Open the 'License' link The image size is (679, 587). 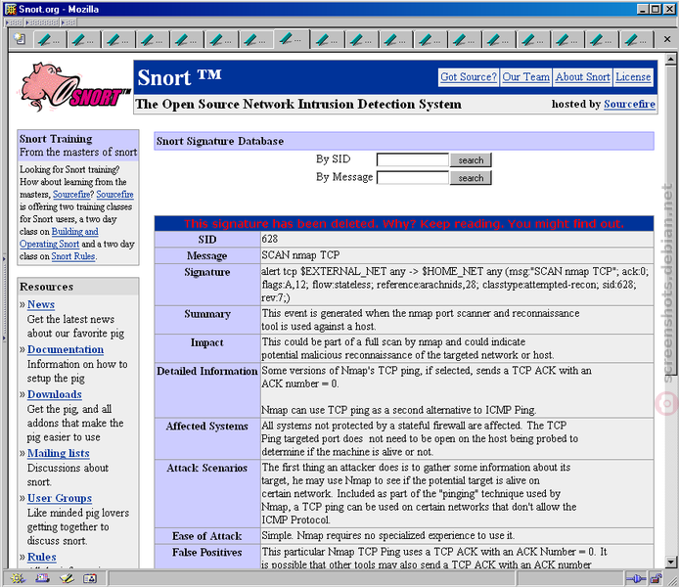633,77
